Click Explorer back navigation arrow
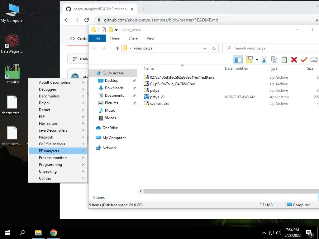319x239 pixels. (x=94, y=48)
